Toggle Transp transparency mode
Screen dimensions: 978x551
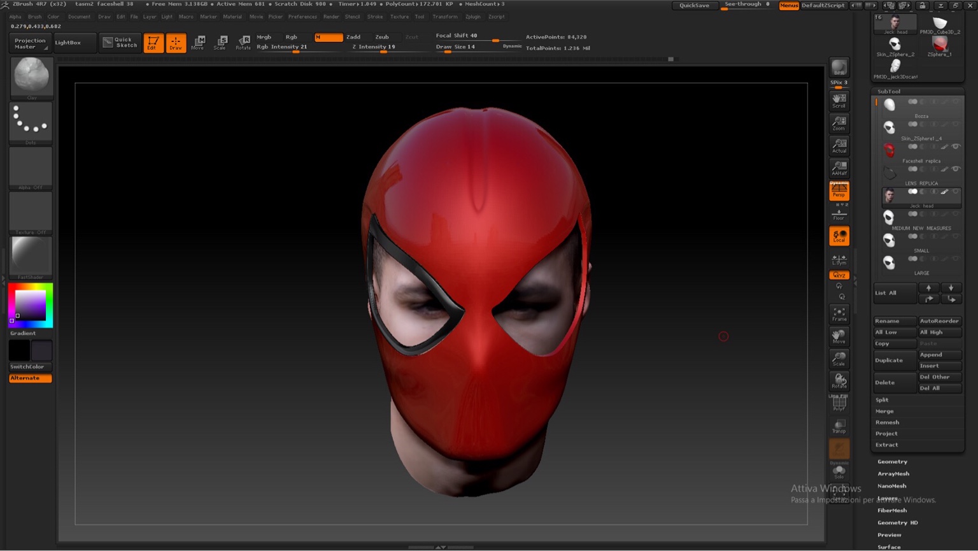click(x=839, y=427)
